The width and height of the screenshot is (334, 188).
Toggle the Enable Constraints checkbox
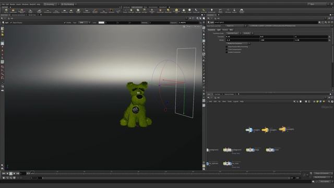226,52
